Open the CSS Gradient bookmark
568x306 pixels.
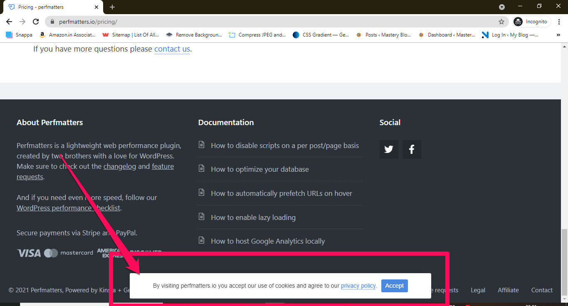[x=321, y=35]
